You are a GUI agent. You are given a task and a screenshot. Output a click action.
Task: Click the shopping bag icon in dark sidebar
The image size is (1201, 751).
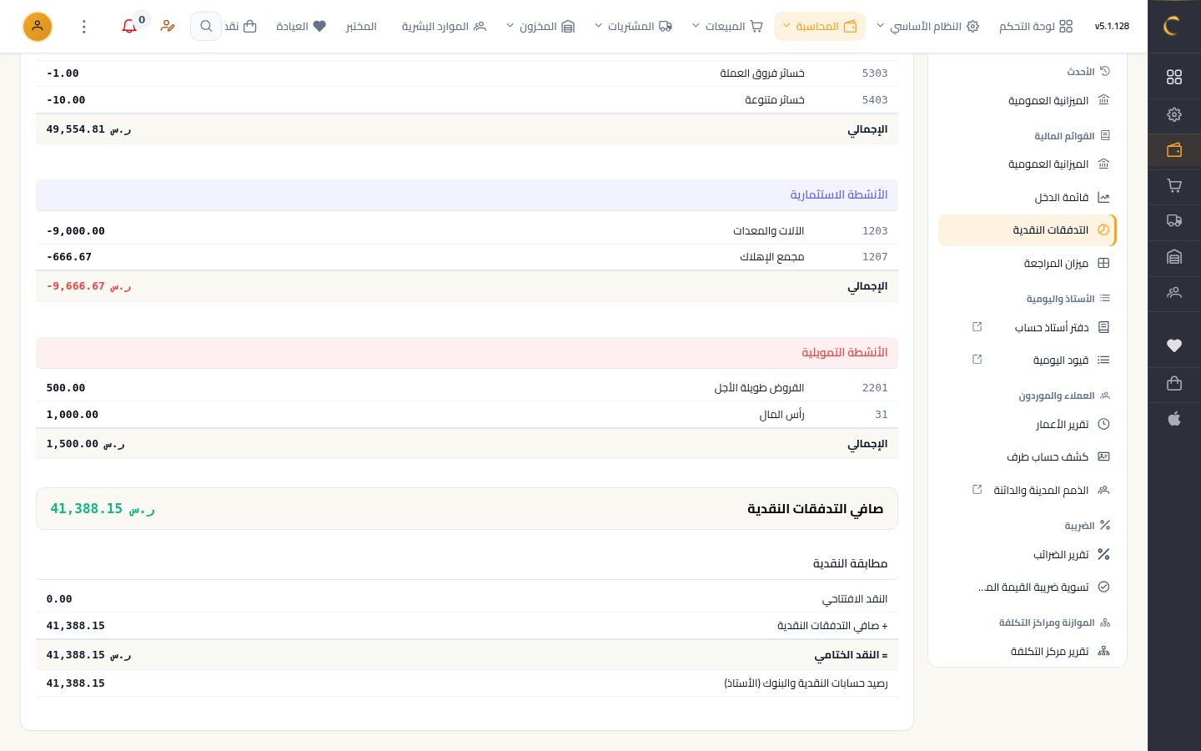[x=1174, y=383]
